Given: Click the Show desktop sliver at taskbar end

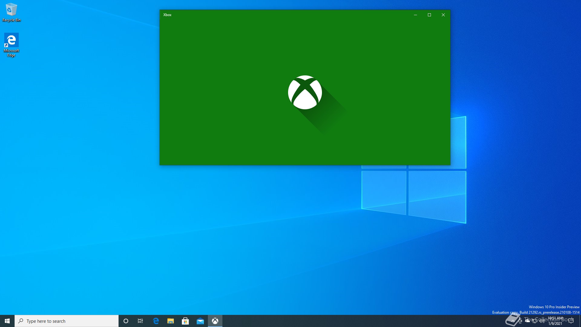Looking at the screenshot, I should 580,321.
